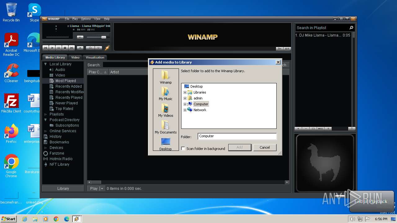Click the NFT Library icon
Viewport: 397px width, 223px height.
coord(46,164)
